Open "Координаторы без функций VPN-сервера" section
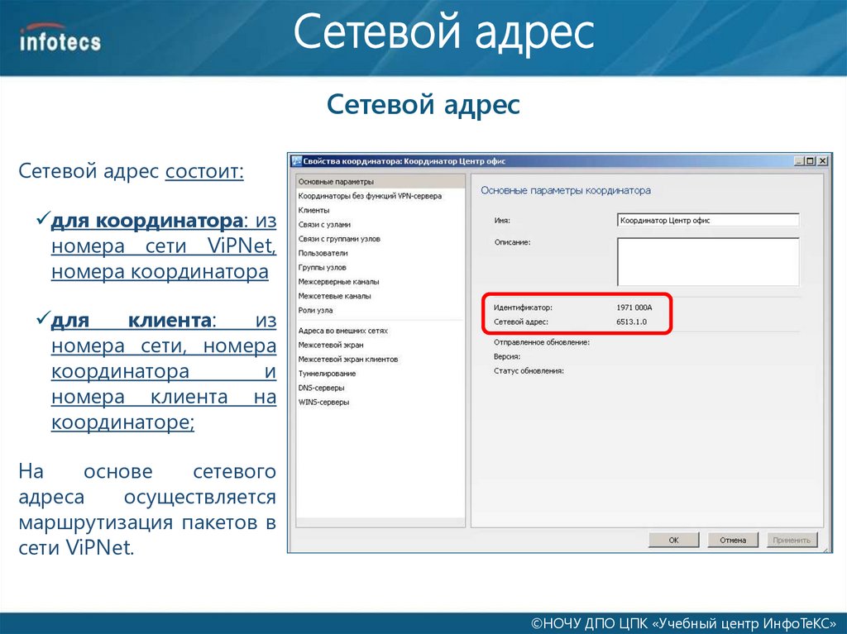847x634 pixels. (x=370, y=196)
